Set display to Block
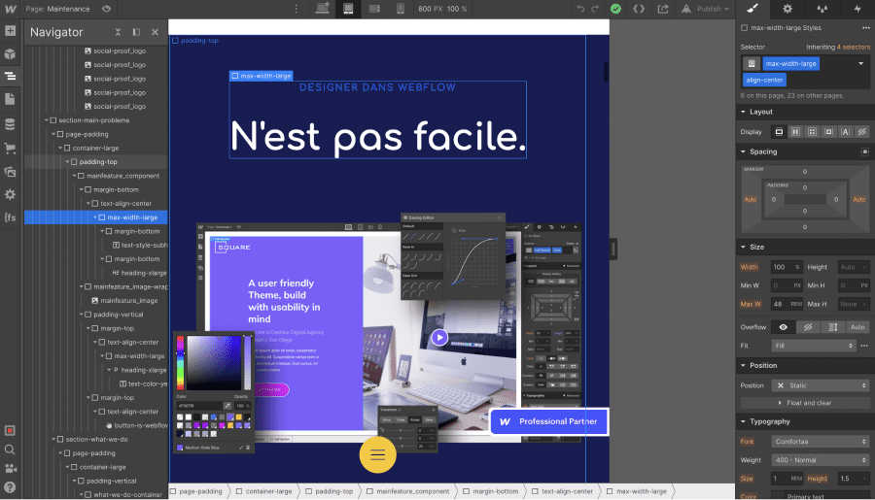The width and height of the screenshot is (875, 500). click(x=779, y=132)
